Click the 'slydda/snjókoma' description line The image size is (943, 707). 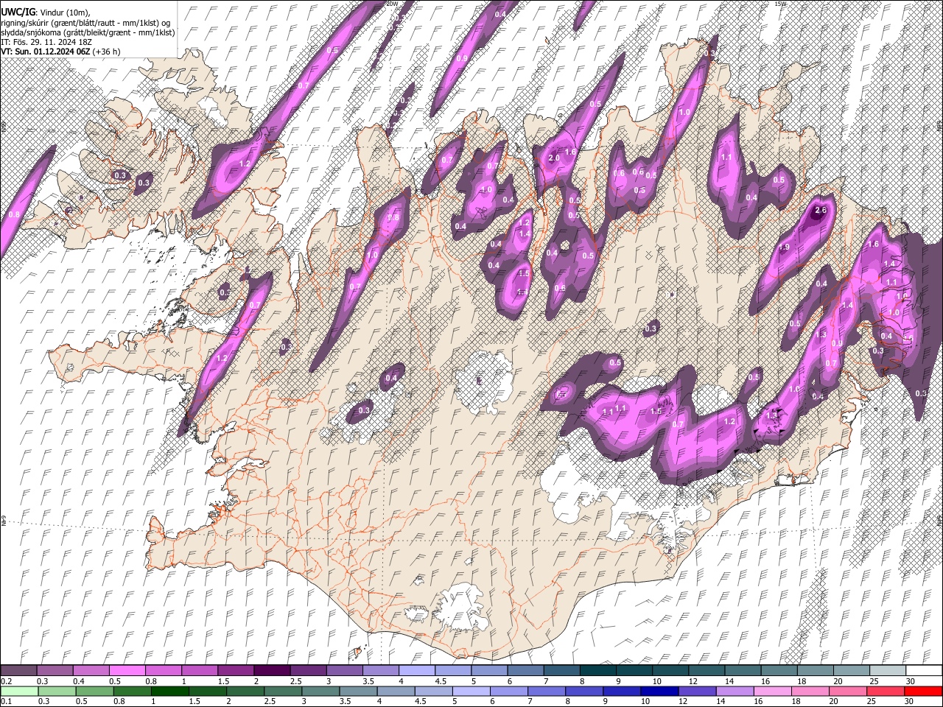pos(88,32)
